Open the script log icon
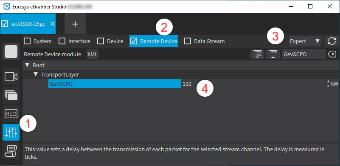This screenshot has width=340, height=166. (11, 151)
